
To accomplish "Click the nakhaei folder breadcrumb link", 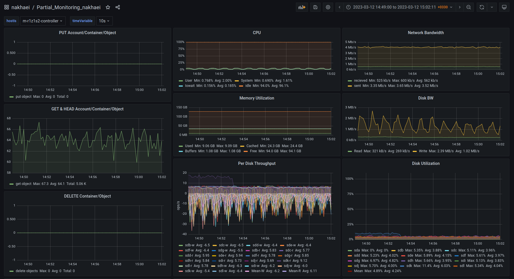I will click(x=21, y=7).
